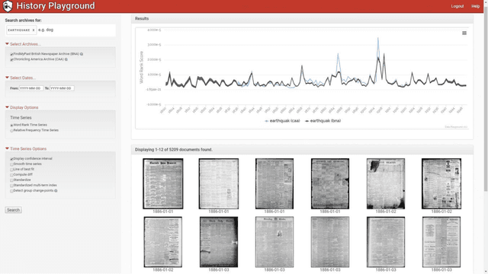Collapse the Time Series Options section
This screenshot has height=274, width=488.
(26, 149)
